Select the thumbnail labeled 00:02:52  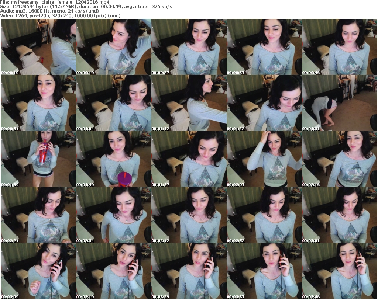(x=264, y=215)
